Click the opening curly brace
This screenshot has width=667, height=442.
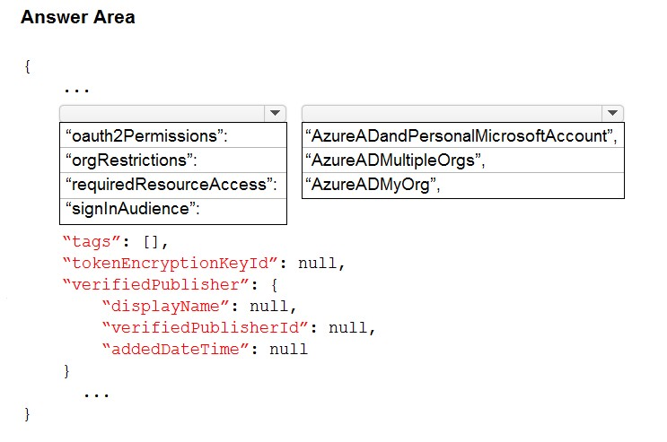point(27,66)
